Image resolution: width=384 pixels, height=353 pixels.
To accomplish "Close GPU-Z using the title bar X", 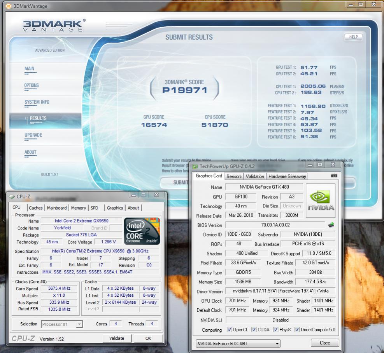I will pyautogui.click(x=333, y=165).
